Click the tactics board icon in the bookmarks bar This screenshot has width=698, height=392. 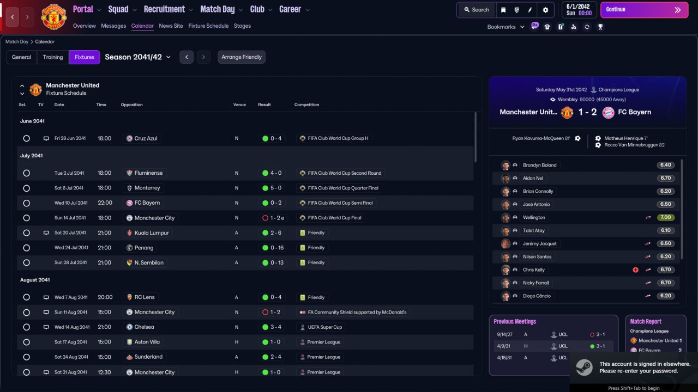point(561,27)
